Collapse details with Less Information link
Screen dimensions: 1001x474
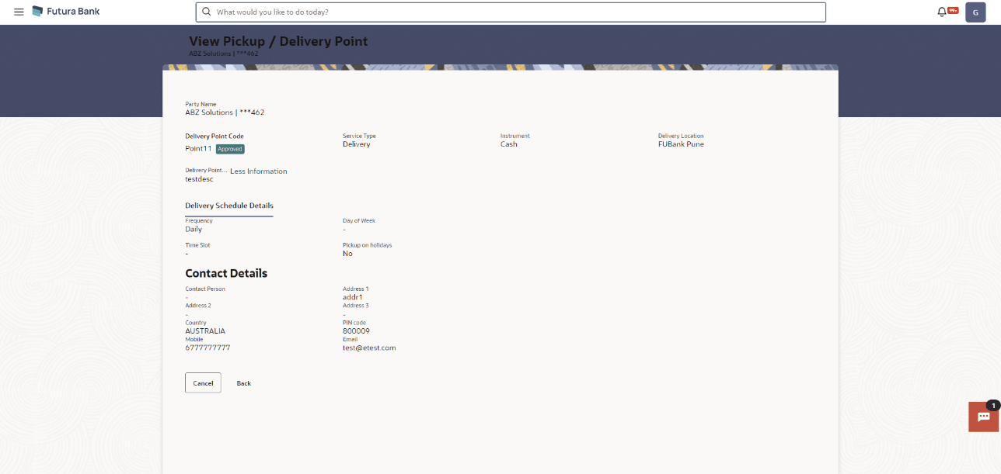pyautogui.click(x=259, y=171)
